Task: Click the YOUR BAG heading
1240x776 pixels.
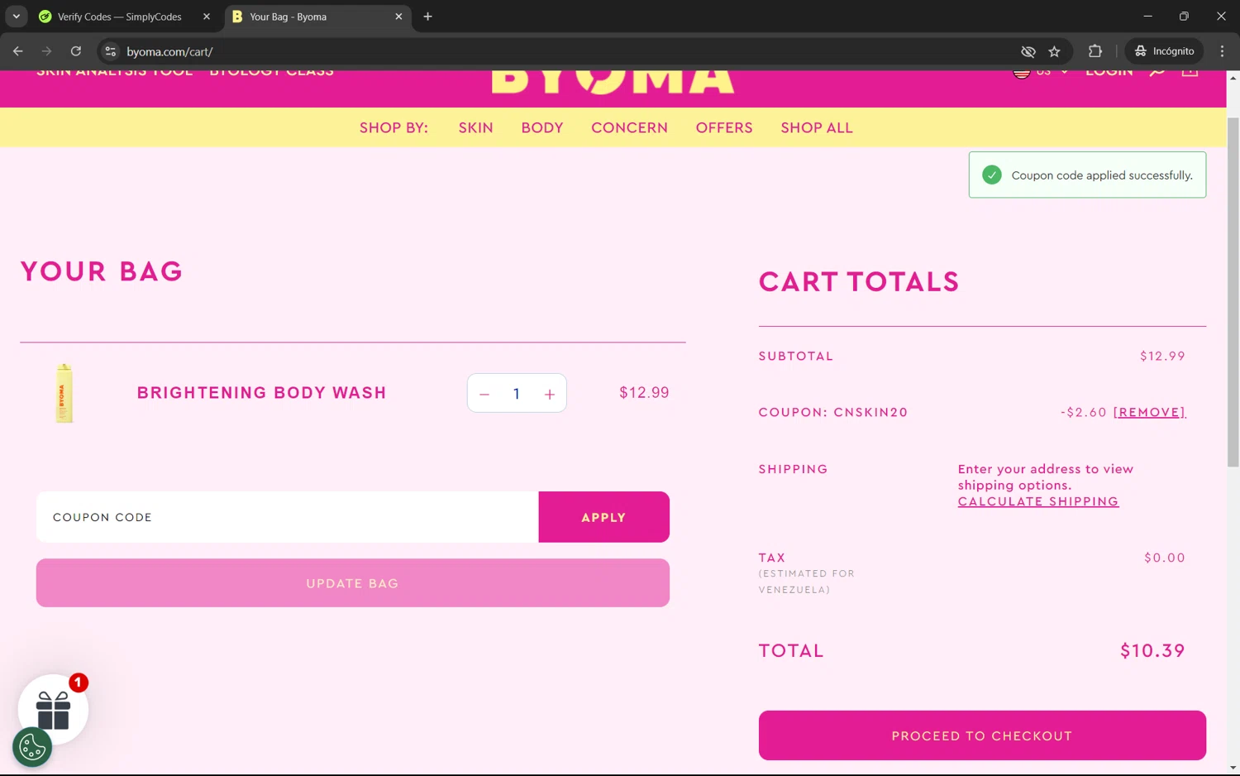Action: point(102,271)
